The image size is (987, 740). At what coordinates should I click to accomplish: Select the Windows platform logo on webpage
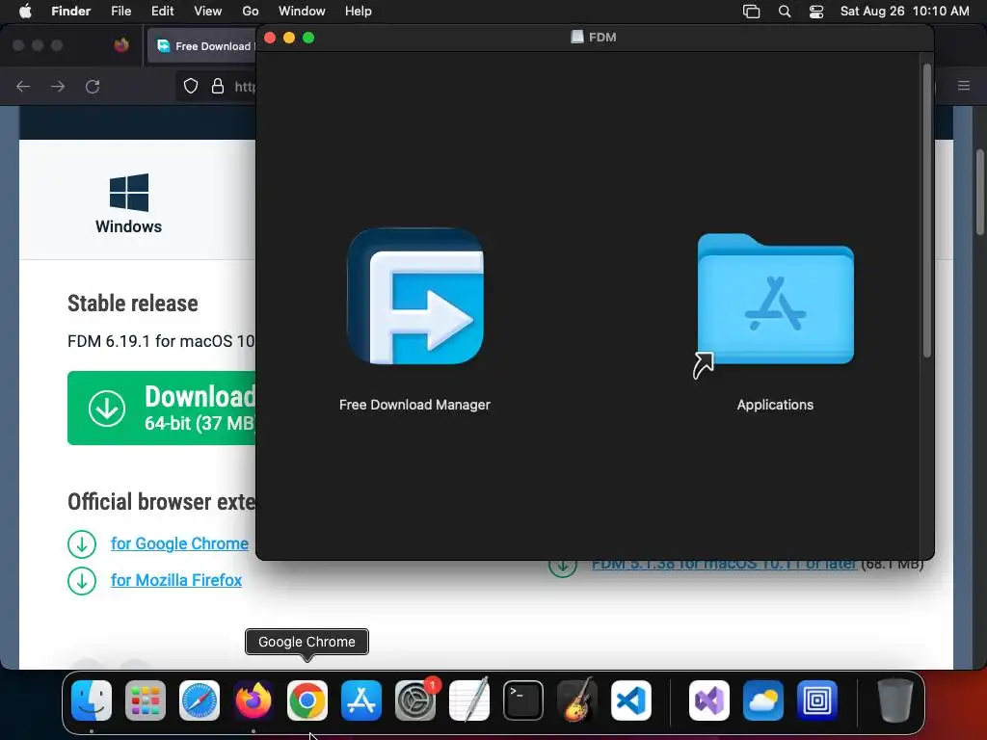129,193
